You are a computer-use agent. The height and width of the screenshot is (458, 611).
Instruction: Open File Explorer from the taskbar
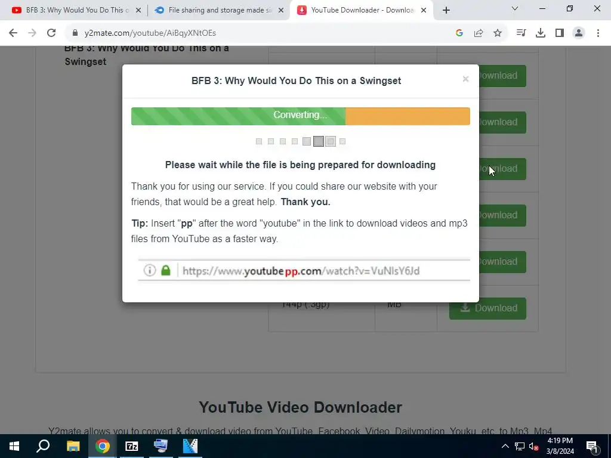coord(73,446)
